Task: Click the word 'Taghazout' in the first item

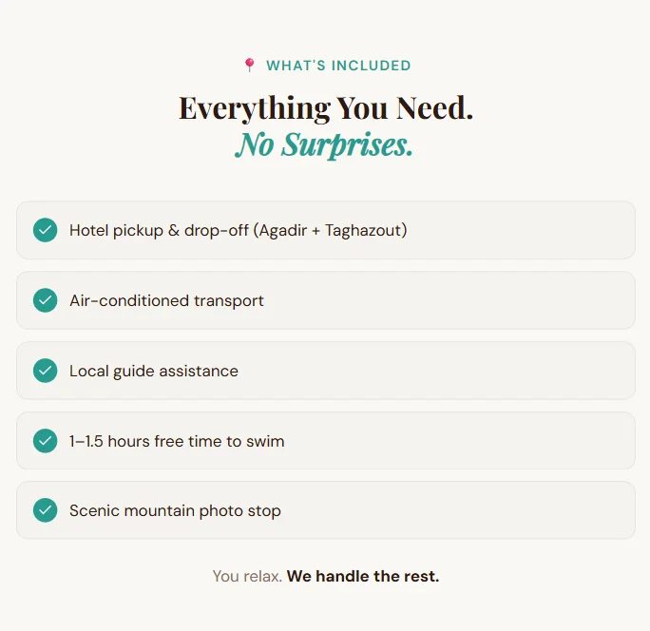Action: pyautogui.click(x=363, y=230)
